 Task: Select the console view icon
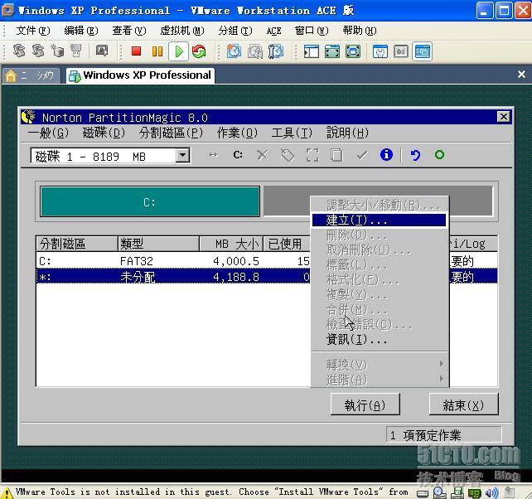pyautogui.click(x=423, y=51)
